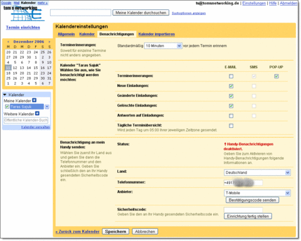Select day 15 in mini calendar
Image resolution: width=301 pixels, height=241 pixels.
tap(36, 68)
